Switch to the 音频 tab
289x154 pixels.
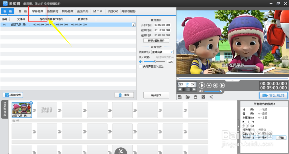23,11
